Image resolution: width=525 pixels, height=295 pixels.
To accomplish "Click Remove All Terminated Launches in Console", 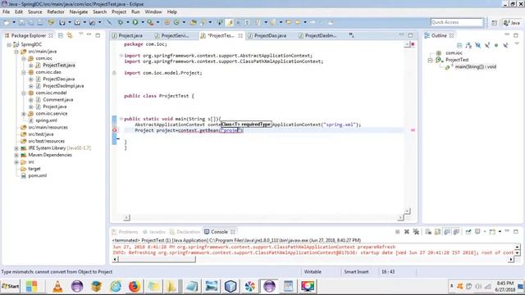I will point(416,231).
